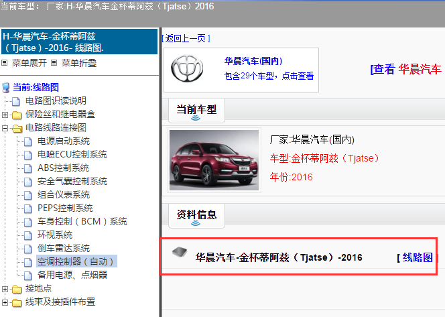Click the Brilliance brand logo image

click(187, 68)
